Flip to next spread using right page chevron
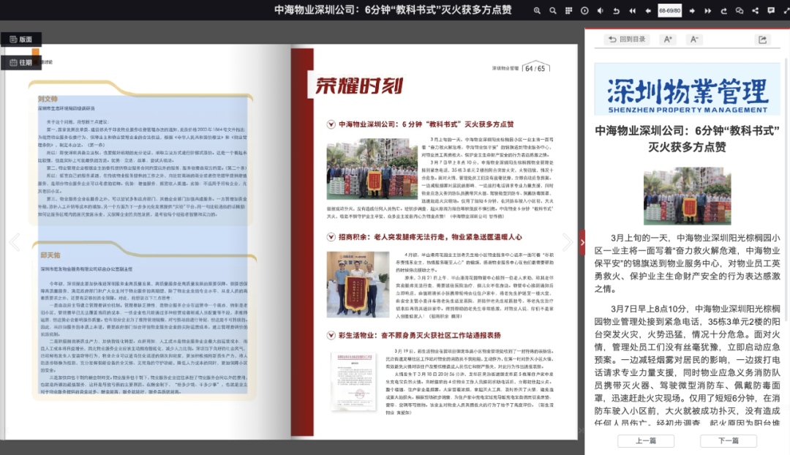 (568, 242)
